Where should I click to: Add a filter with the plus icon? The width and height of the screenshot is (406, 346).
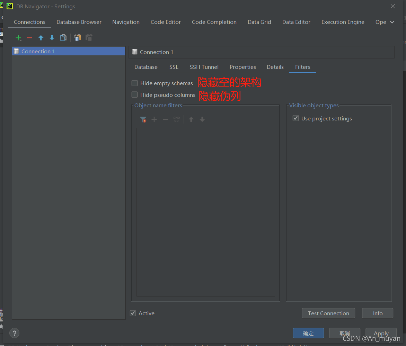[154, 119]
